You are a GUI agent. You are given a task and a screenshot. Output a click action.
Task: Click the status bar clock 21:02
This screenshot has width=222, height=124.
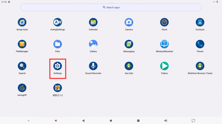click(x=4, y=2)
